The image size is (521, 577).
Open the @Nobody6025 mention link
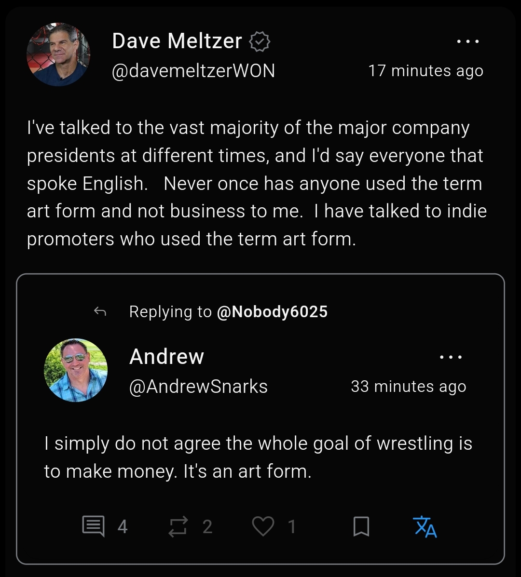click(272, 312)
